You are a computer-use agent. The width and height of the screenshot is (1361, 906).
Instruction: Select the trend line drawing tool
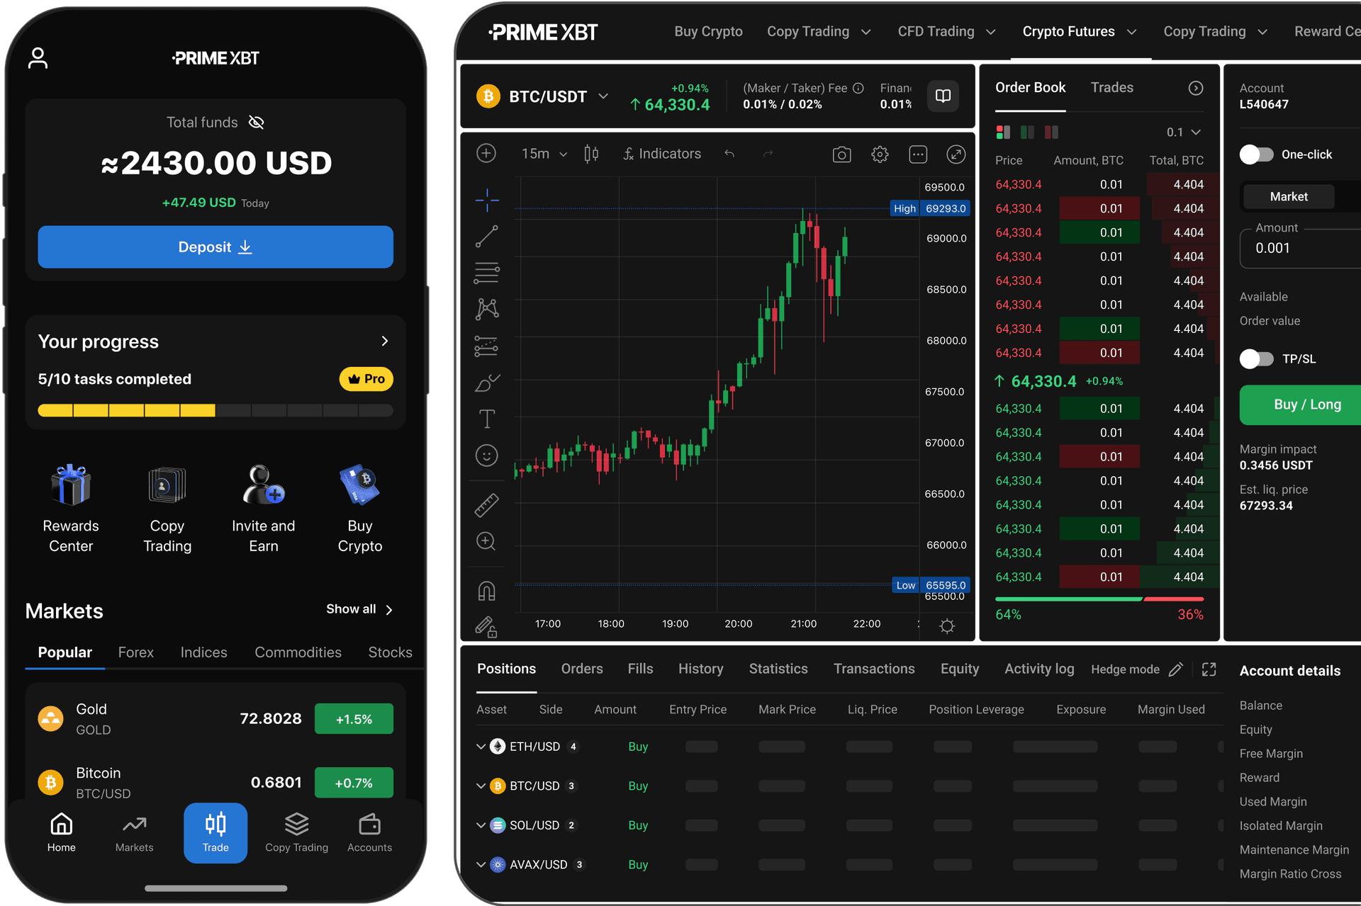tap(487, 237)
